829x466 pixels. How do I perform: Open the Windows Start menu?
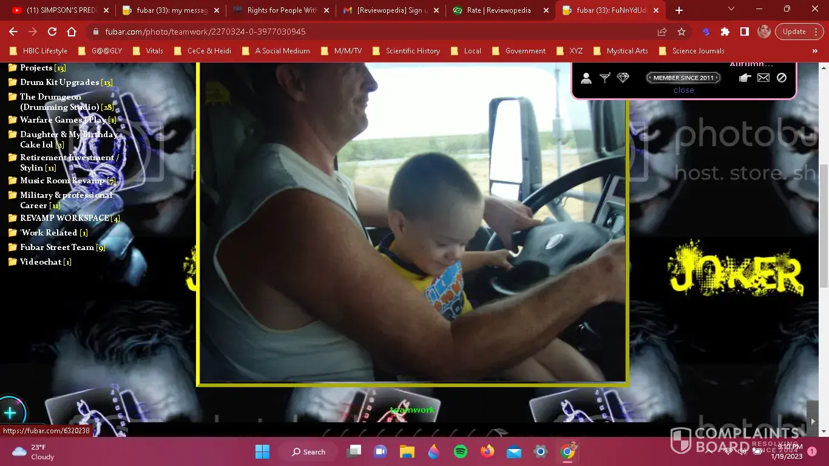[x=262, y=451]
